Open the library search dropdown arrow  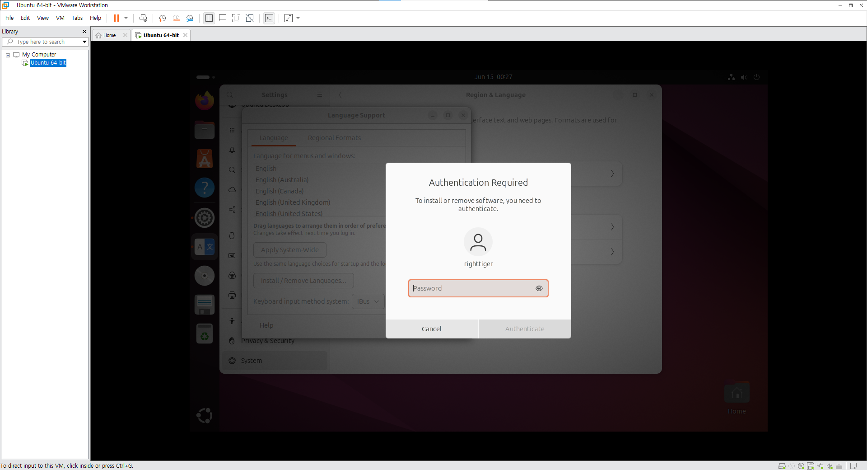[84, 42]
